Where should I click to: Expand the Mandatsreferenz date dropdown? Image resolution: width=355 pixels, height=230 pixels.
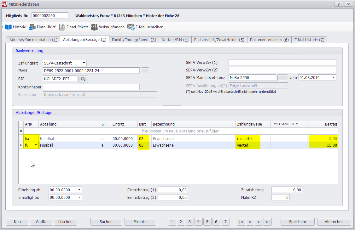click(334, 77)
